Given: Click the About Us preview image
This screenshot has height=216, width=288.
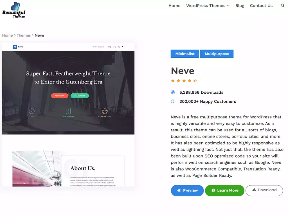Looking at the screenshot, I should coord(37,169).
